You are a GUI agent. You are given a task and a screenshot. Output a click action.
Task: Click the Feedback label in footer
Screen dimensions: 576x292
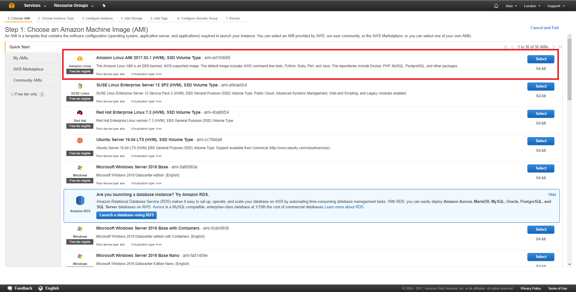[x=23, y=288]
